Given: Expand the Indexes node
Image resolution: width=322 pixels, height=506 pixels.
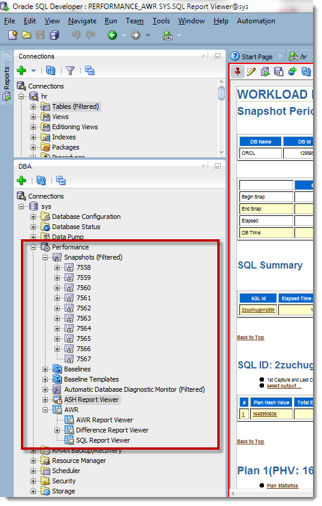Looking at the screenshot, I should coord(34,137).
